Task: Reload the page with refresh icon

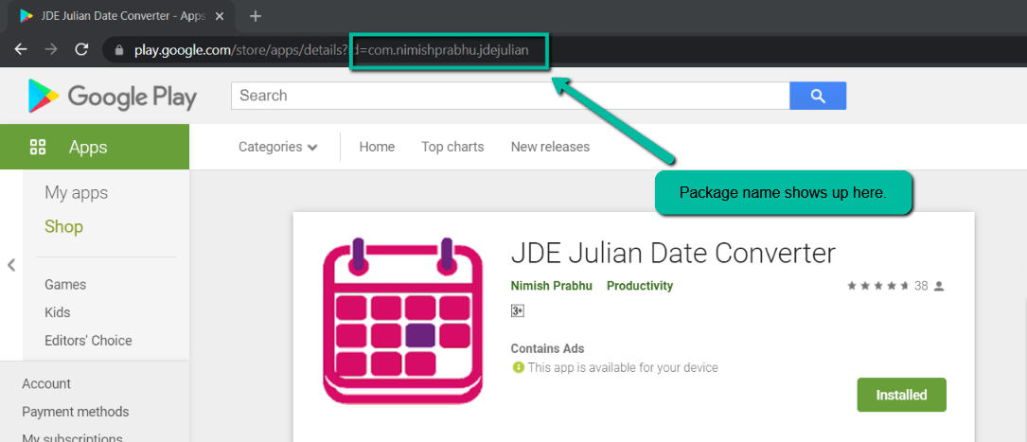Action: (x=81, y=50)
